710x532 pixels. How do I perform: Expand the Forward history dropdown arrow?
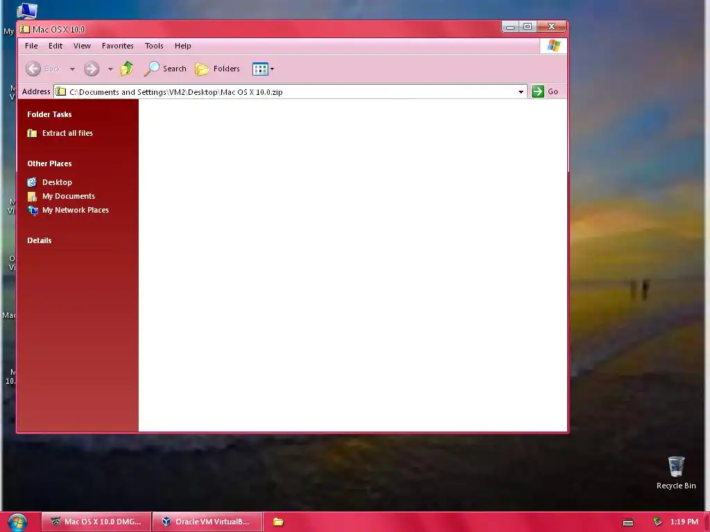coord(110,69)
